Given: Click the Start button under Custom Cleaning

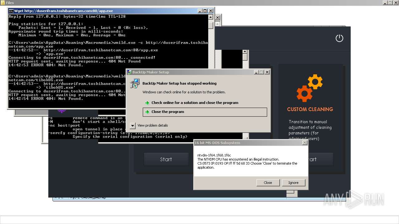Looking at the screenshot, I should click(x=320, y=159).
